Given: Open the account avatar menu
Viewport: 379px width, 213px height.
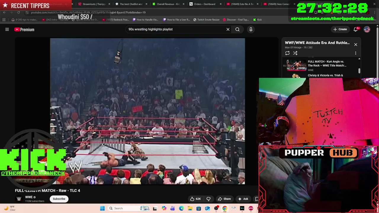Looking at the screenshot, I should pyautogui.click(x=367, y=29).
